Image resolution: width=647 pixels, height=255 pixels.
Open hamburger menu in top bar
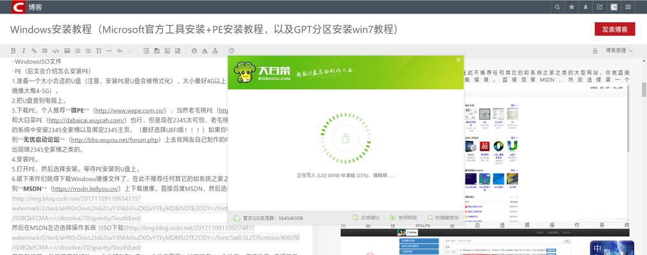628,7
